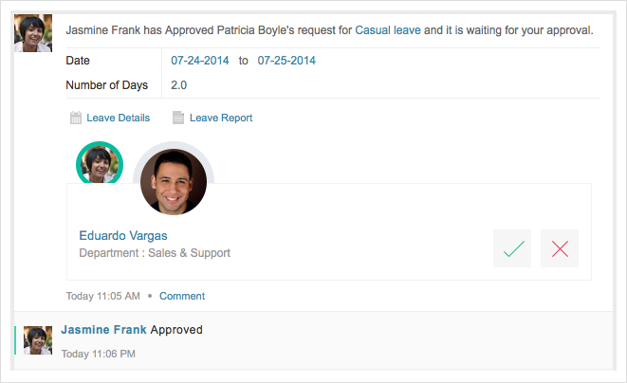Click the 07-25-2014 end date

pos(286,61)
